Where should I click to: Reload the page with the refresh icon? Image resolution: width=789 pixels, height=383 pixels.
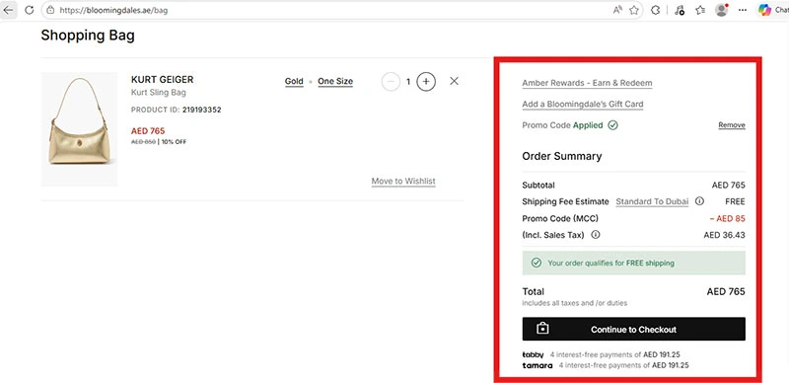pos(30,10)
